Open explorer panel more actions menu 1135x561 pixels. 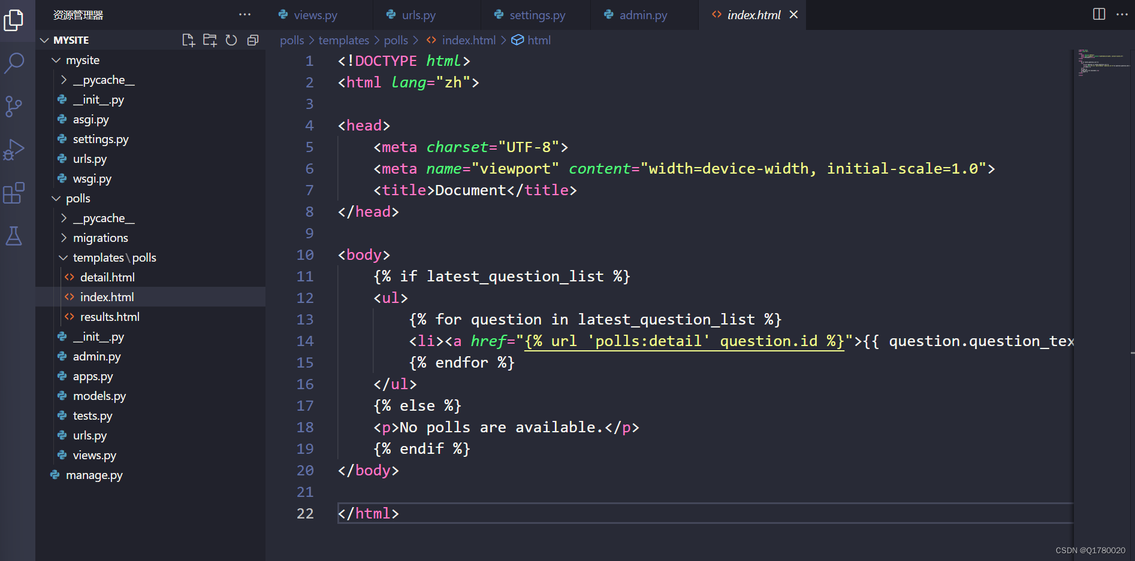tap(244, 15)
